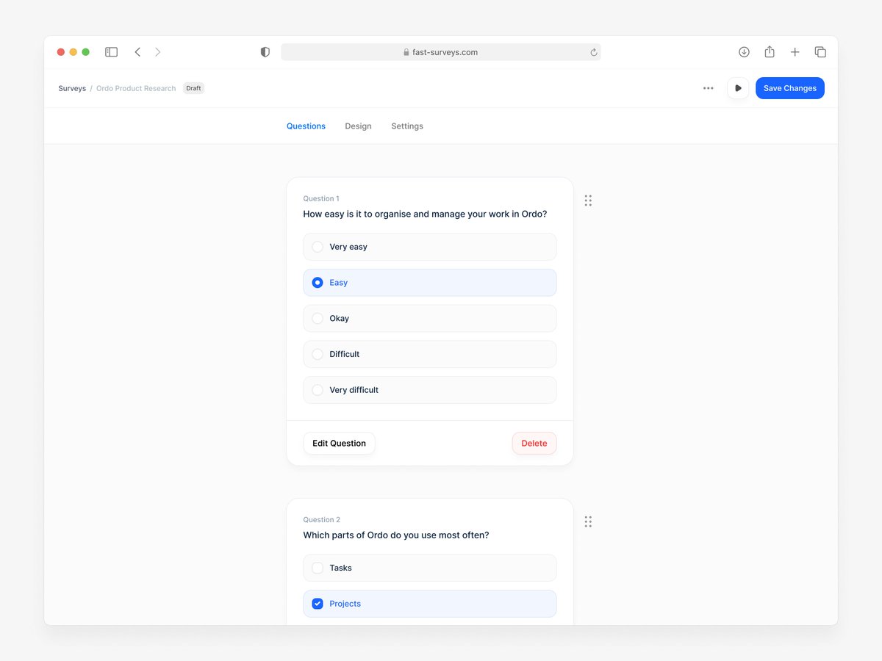Open the privacy shield icon

coord(265,52)
